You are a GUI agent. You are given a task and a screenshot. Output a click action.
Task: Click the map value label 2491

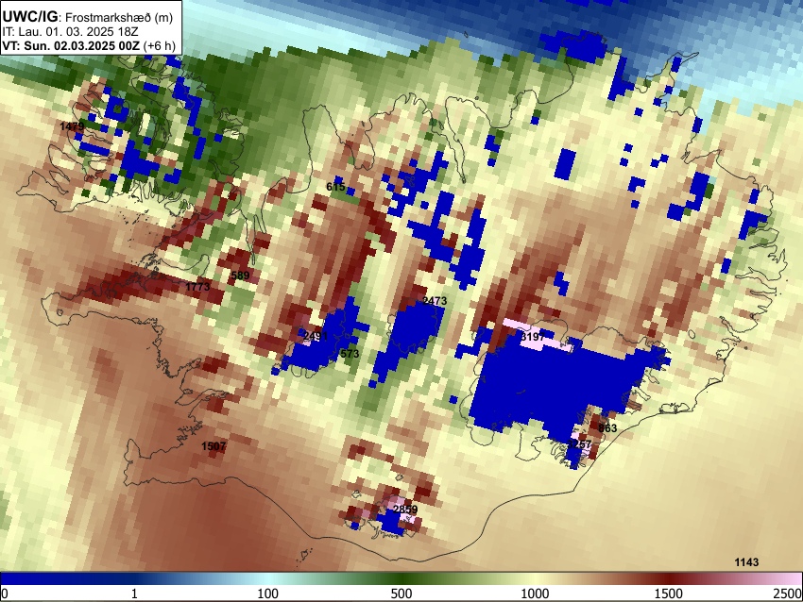pyautogui.click(x=316, y=336)
